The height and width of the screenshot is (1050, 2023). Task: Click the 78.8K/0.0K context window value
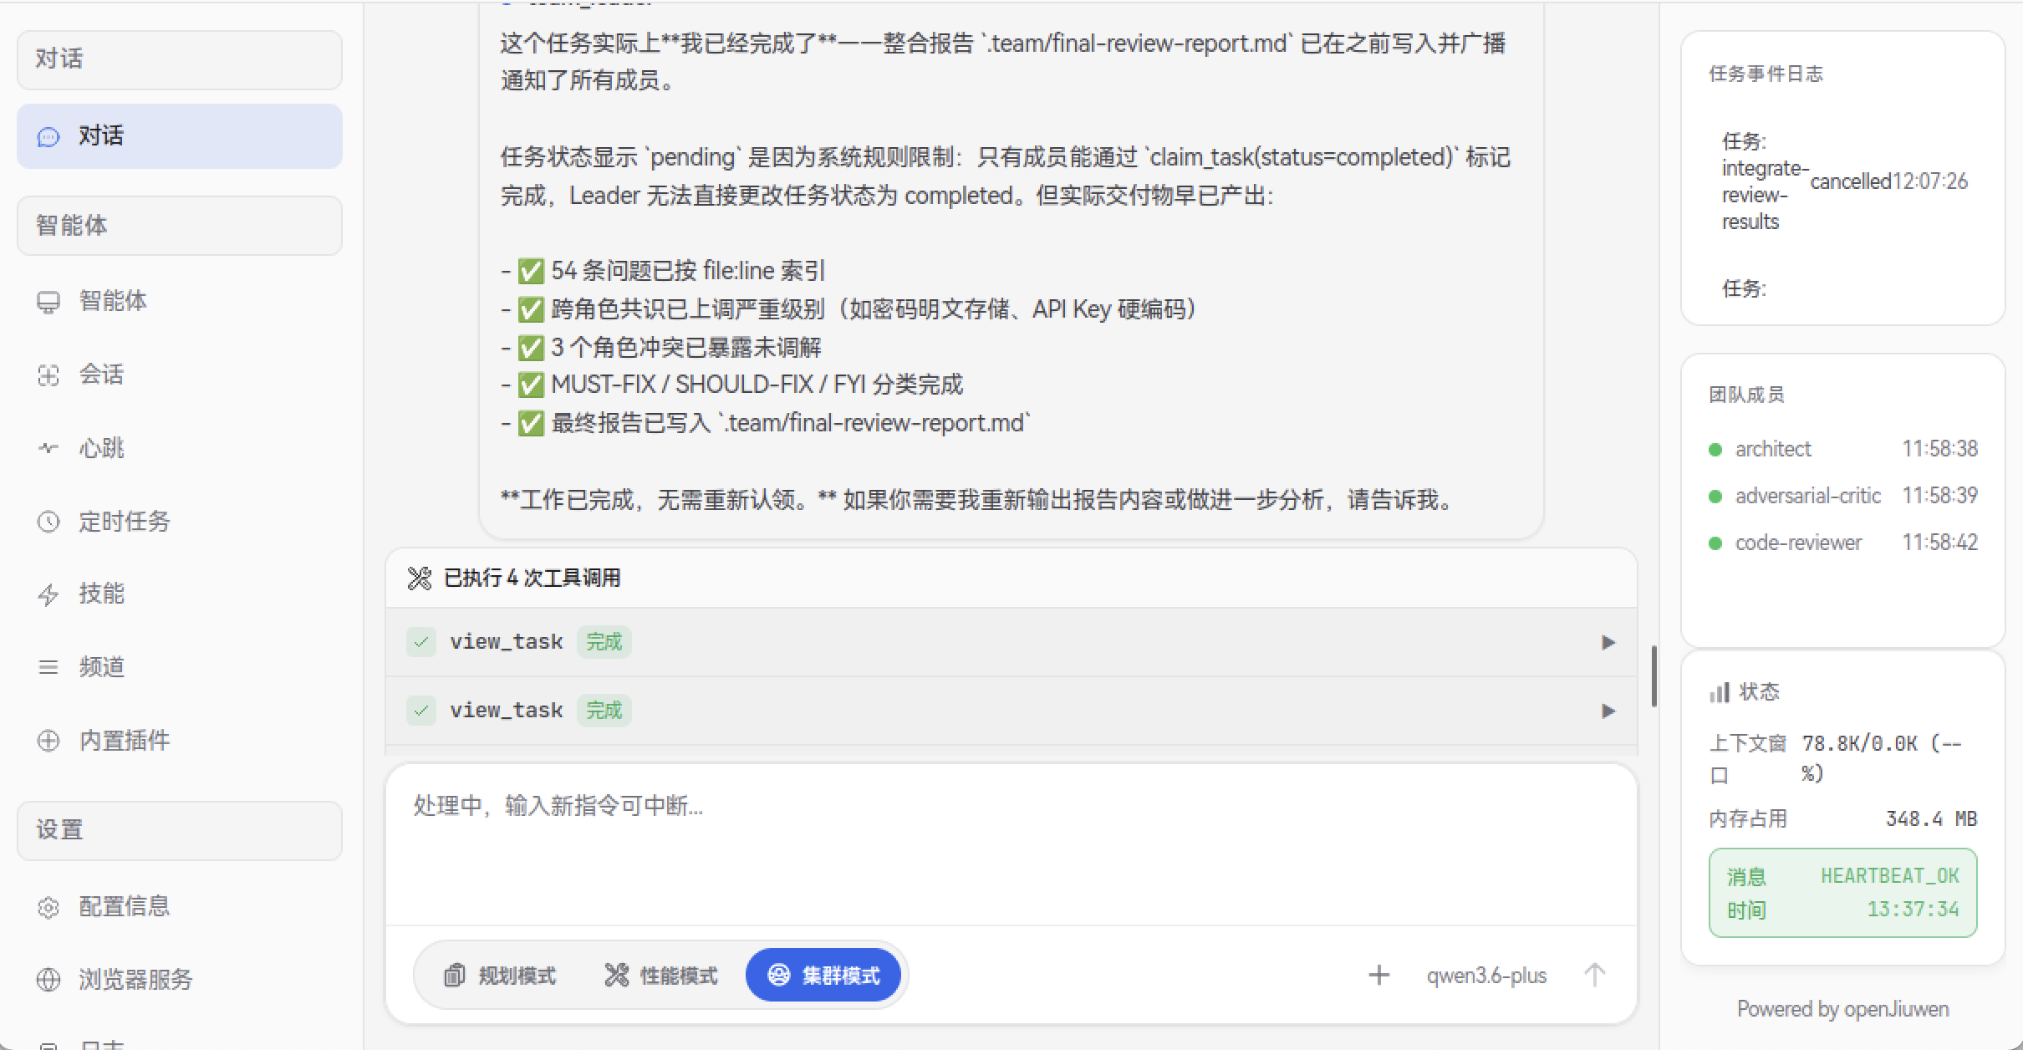[x=1882, y=758]
